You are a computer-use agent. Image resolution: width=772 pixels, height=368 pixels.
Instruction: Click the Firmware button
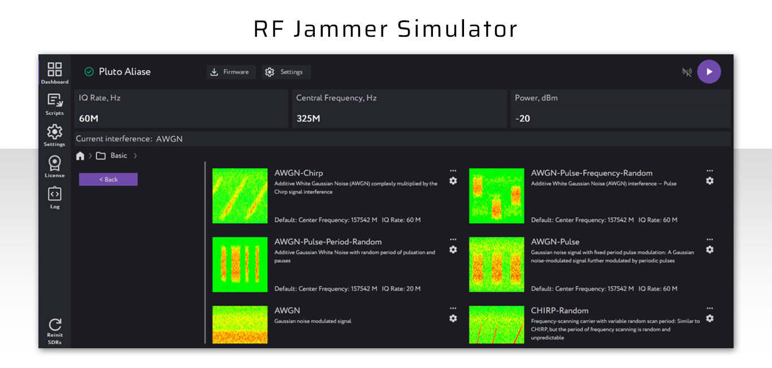(231, 72)
